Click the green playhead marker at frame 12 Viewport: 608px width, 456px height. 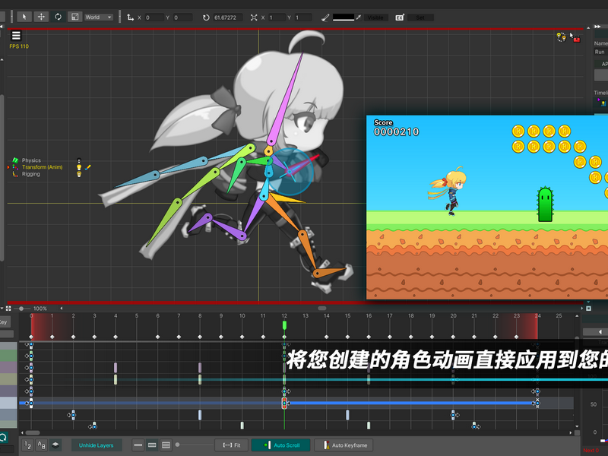click(284, 325)
